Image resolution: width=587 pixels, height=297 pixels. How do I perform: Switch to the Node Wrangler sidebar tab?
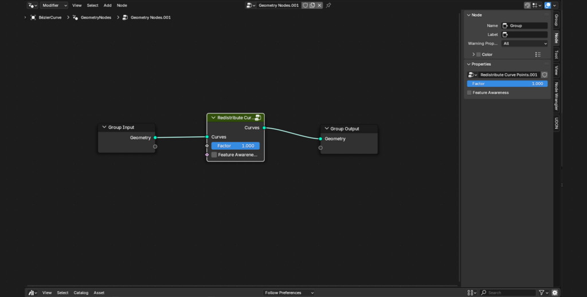coord(555,96)
